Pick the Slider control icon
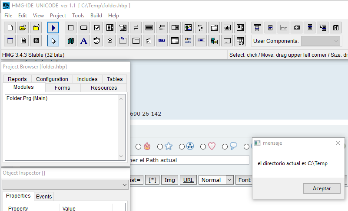 point(162,28)
